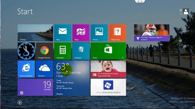Click the user account picture
195x109 pixels.
click(x=186, y=12)
